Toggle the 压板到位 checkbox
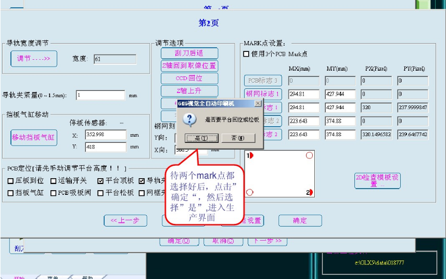Viewport: 446px width, 279px height. point(10,181)
